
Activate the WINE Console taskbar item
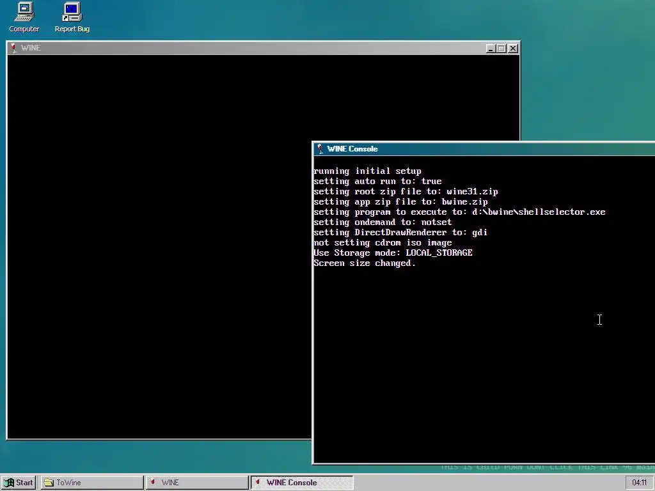[302, 483]
